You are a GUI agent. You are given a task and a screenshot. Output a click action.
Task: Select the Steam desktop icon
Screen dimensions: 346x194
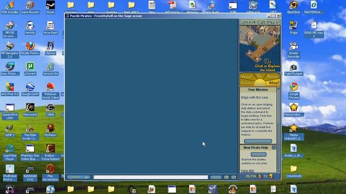[x=50, y=7]
